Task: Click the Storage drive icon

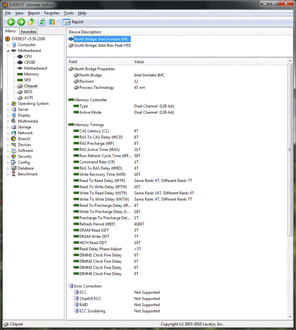Action: coord(14,127)
